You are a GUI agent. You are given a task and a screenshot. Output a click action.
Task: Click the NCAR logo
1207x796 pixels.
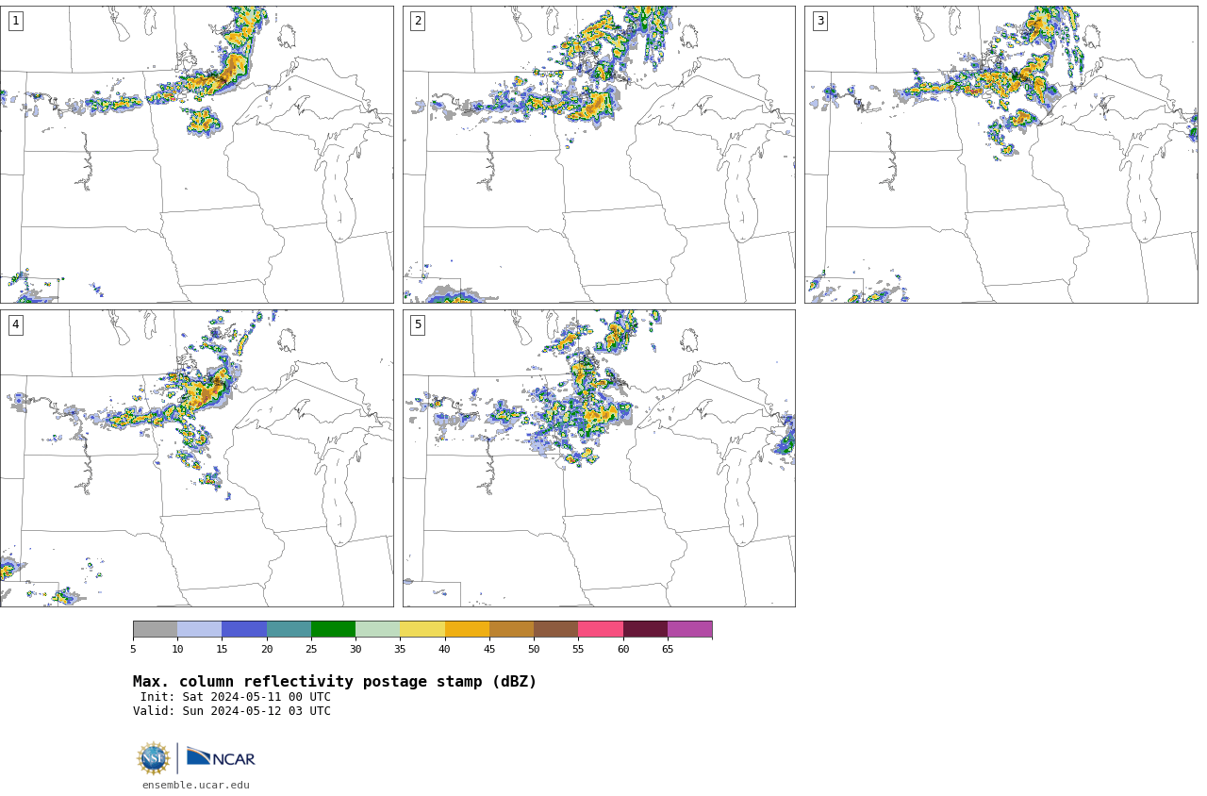(221, 758)
